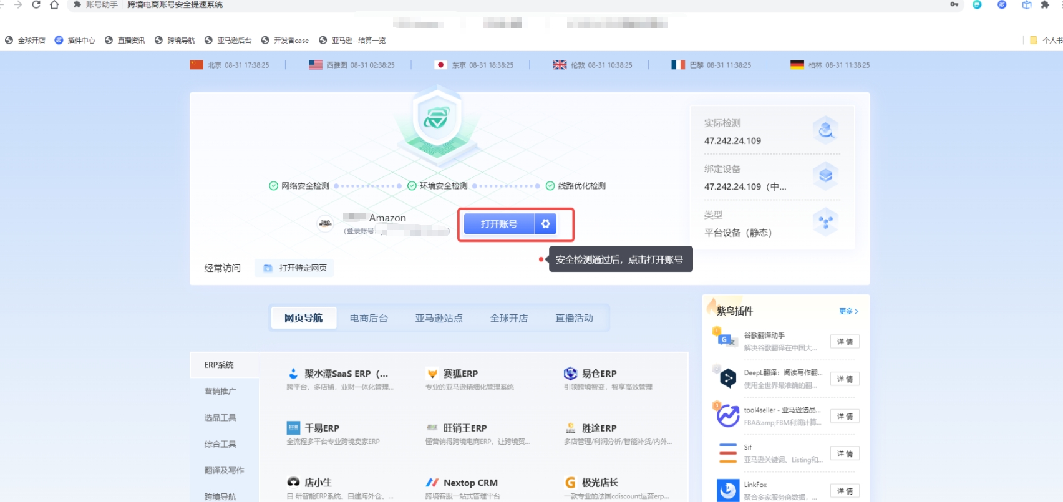Switch to the 直播活动 tab

point(575,318)
